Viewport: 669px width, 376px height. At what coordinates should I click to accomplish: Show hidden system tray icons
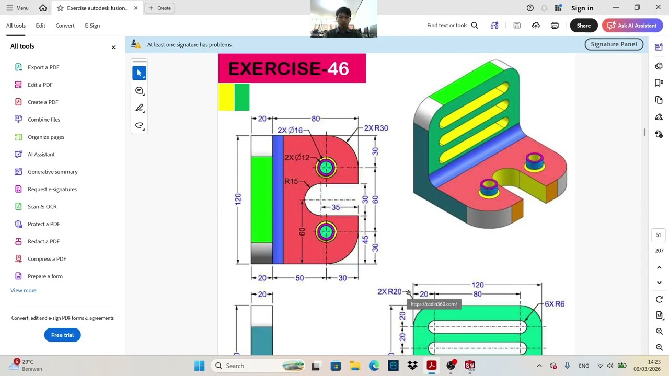539,366
